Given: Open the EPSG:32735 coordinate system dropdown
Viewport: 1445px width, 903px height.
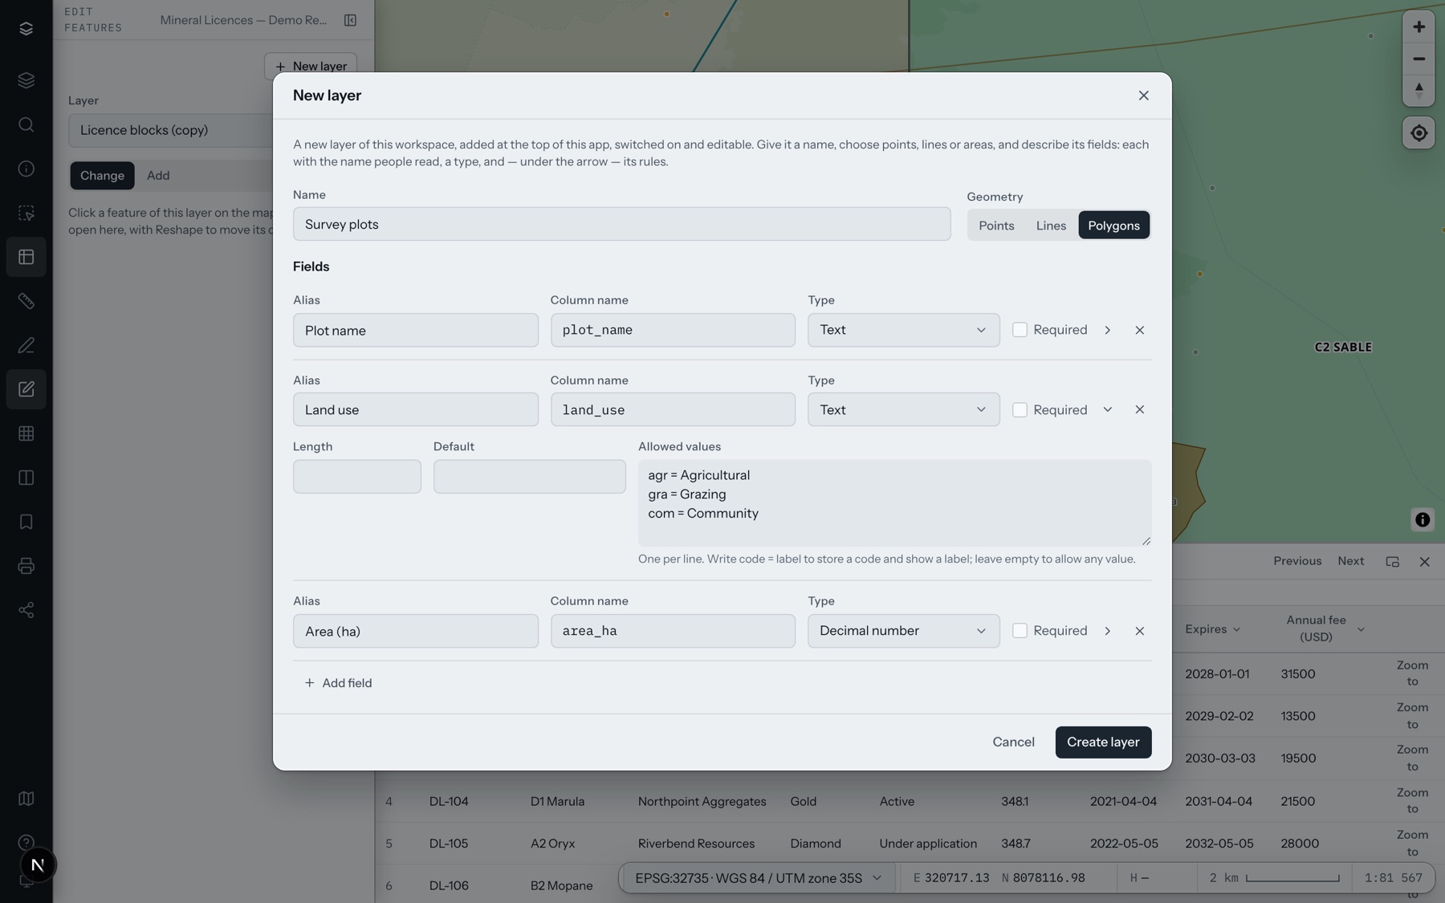Looking at the screenshot, I should 758,878.
